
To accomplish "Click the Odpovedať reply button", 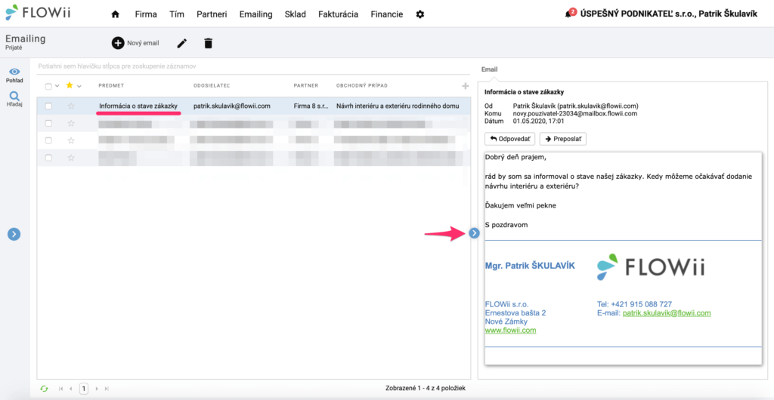I will coord(510,139).
